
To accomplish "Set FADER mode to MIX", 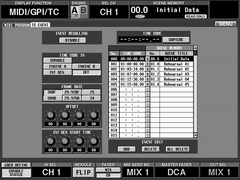I will tap(108, 170).
